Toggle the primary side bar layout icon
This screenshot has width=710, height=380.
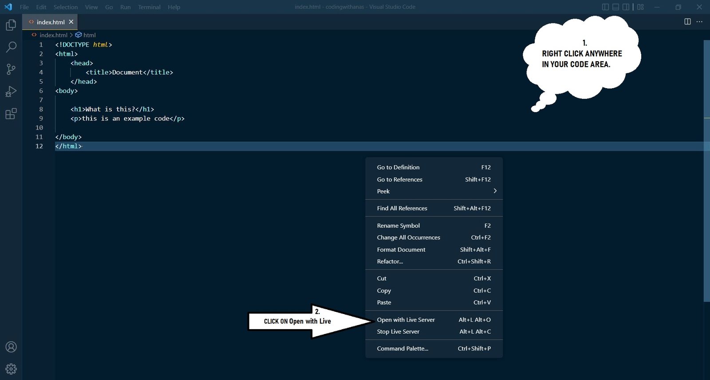[x=605, y=7]
